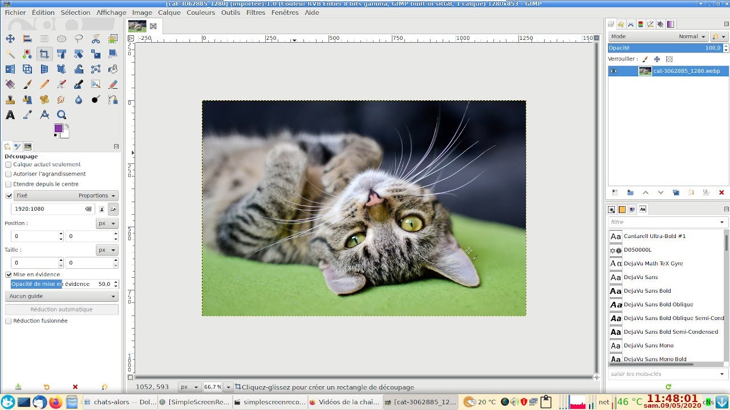Hide the cat-3062885_1280.webp layer with the eye icon
Screen dimensions: 730x410
click(x=614, y=71)
